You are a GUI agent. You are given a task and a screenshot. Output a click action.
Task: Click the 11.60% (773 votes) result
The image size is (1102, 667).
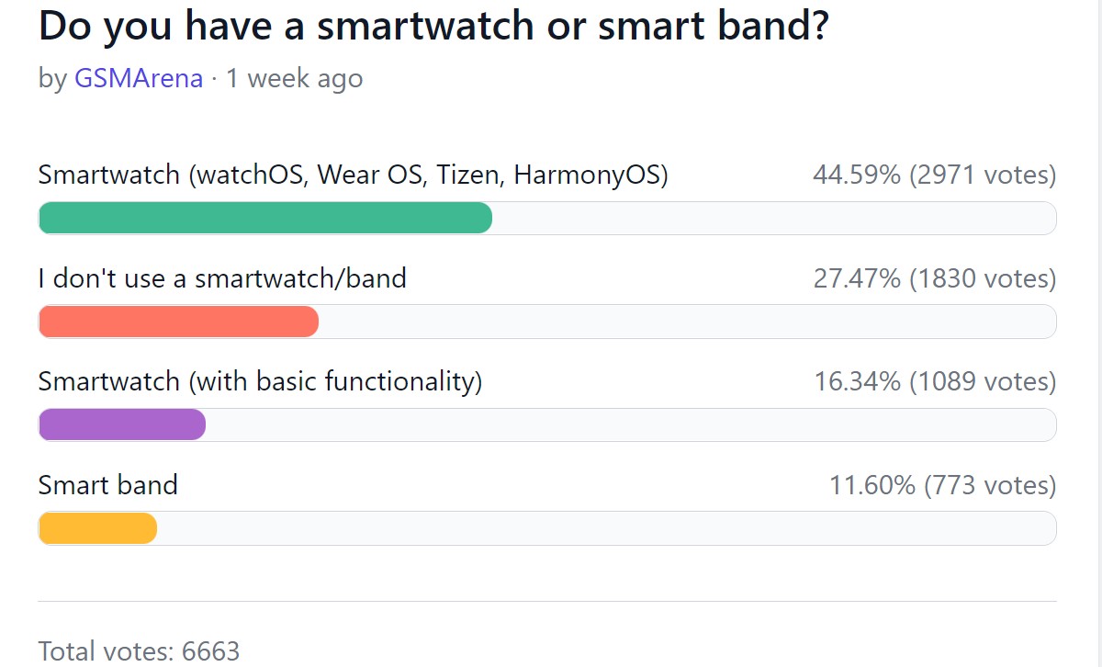pyautogui.click(x=942, y=485)
